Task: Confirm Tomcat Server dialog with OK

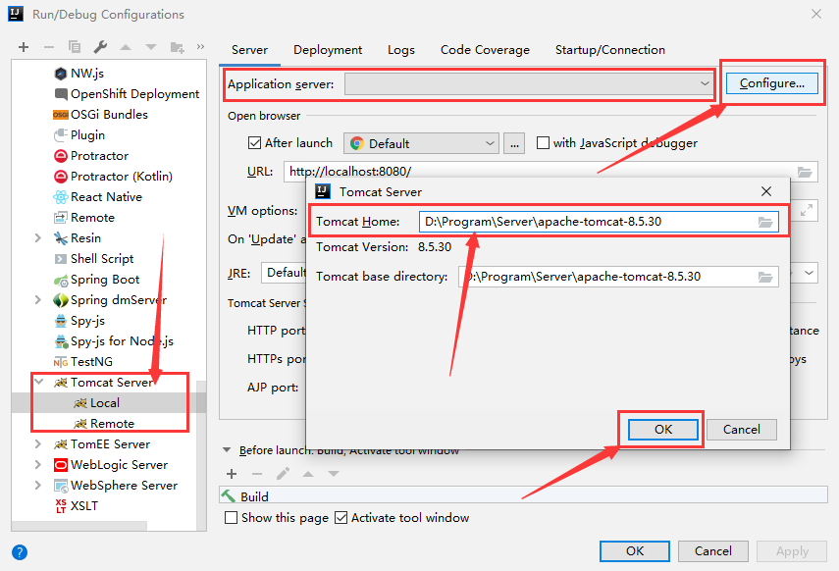Action: point(663,430)
